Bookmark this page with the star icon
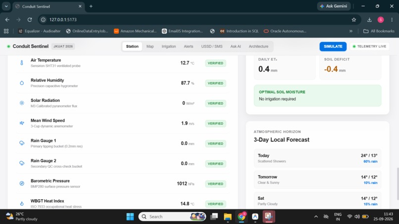This screenshot has height=224, width=399. tap(354, 20)
